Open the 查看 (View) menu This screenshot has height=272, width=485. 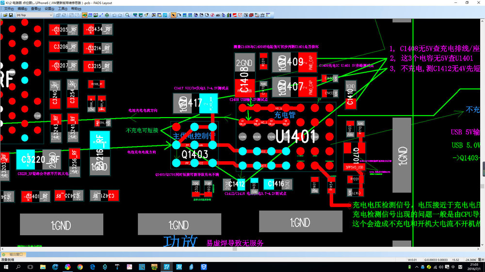[36, 9]
